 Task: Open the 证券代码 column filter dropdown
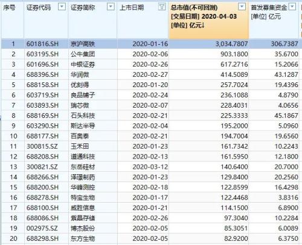[x=62, y=7]
